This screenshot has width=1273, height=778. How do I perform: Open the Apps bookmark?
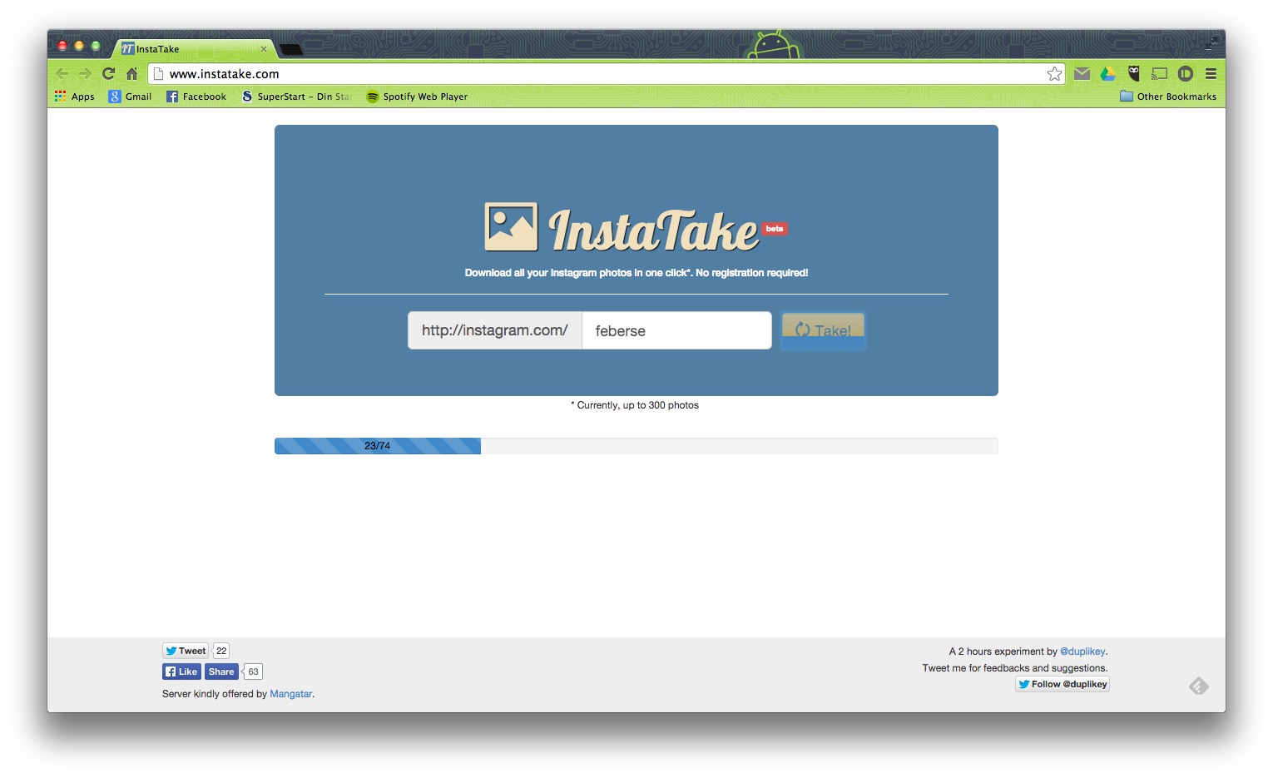(x=75, y=97)
